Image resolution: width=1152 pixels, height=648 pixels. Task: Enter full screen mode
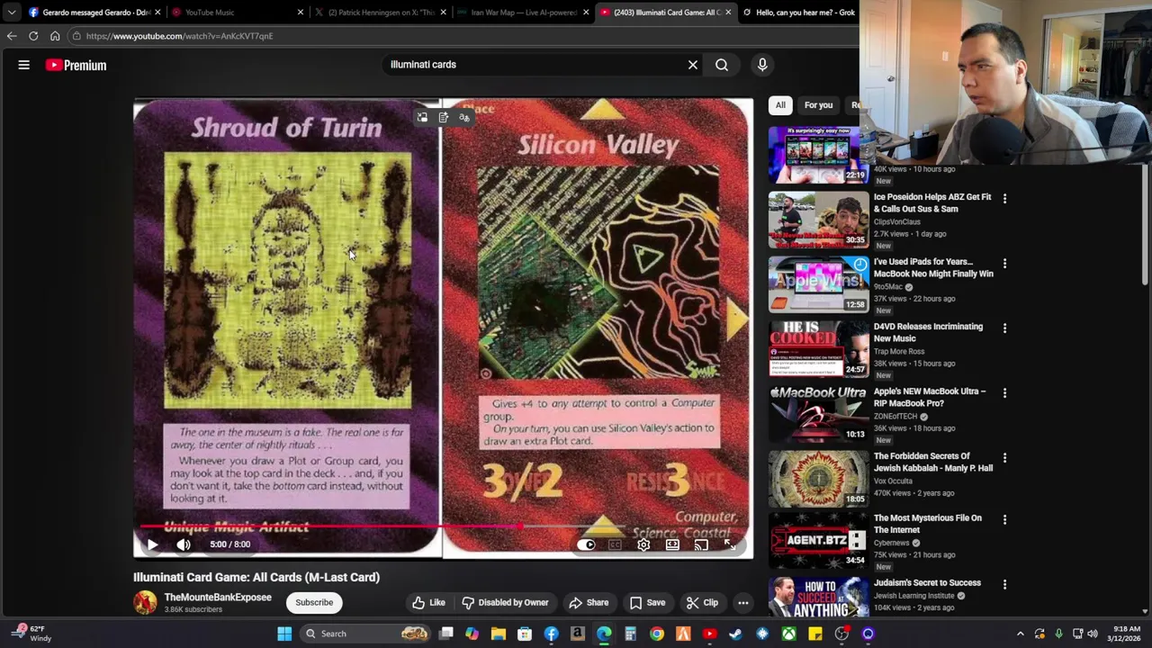pyautogui.click(x=730, y=544)
